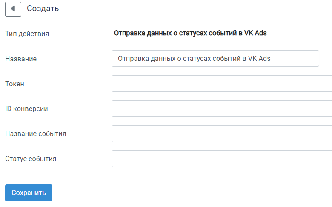This screenshot has width=332, height=207.
Task: Click the Токен label
Action: coord(14,84)
